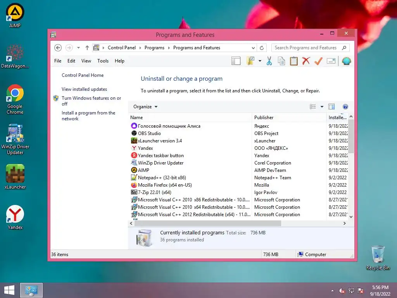Click the Cut scissors toolbar icon
Screen dimensions: 397x298
tap(269, 61)
